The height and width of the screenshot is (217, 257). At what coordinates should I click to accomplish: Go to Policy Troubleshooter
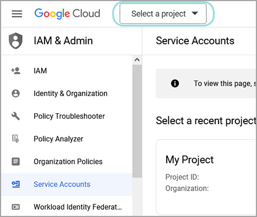tap(67, 116)
